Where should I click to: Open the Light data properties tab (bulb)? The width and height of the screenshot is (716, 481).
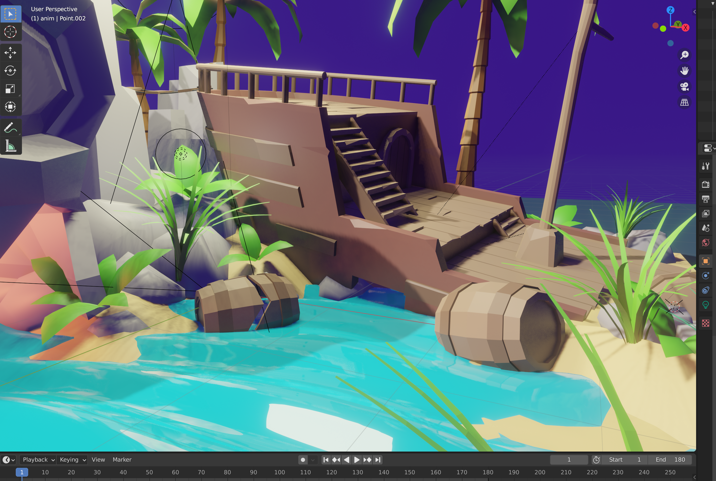pyautogui.click(x=706, y=305)
